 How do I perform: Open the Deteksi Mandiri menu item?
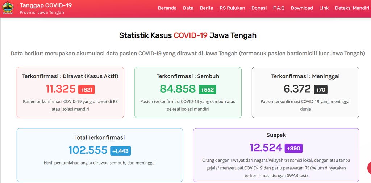click(x=352, y=8)
